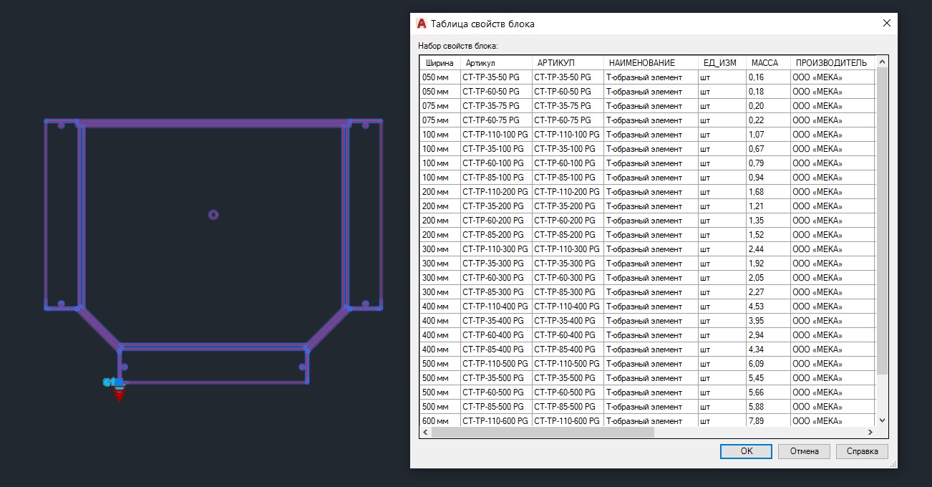Select cell CT-TP-110-500 PG in Артикул column
The width and height of the screenshot is (932, 487).
[x=496, y=364]
